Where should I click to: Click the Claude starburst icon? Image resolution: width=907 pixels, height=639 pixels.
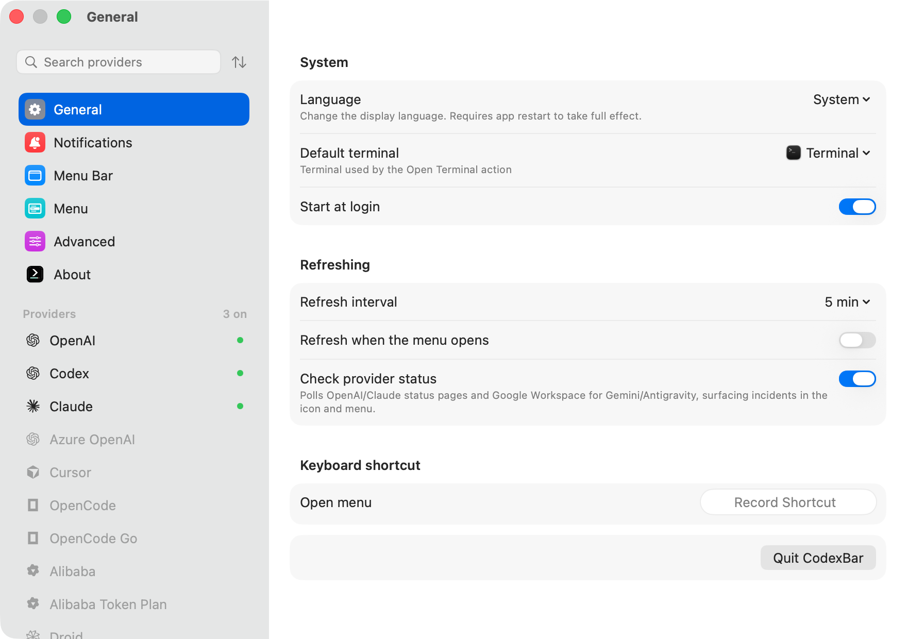[33, 406]
